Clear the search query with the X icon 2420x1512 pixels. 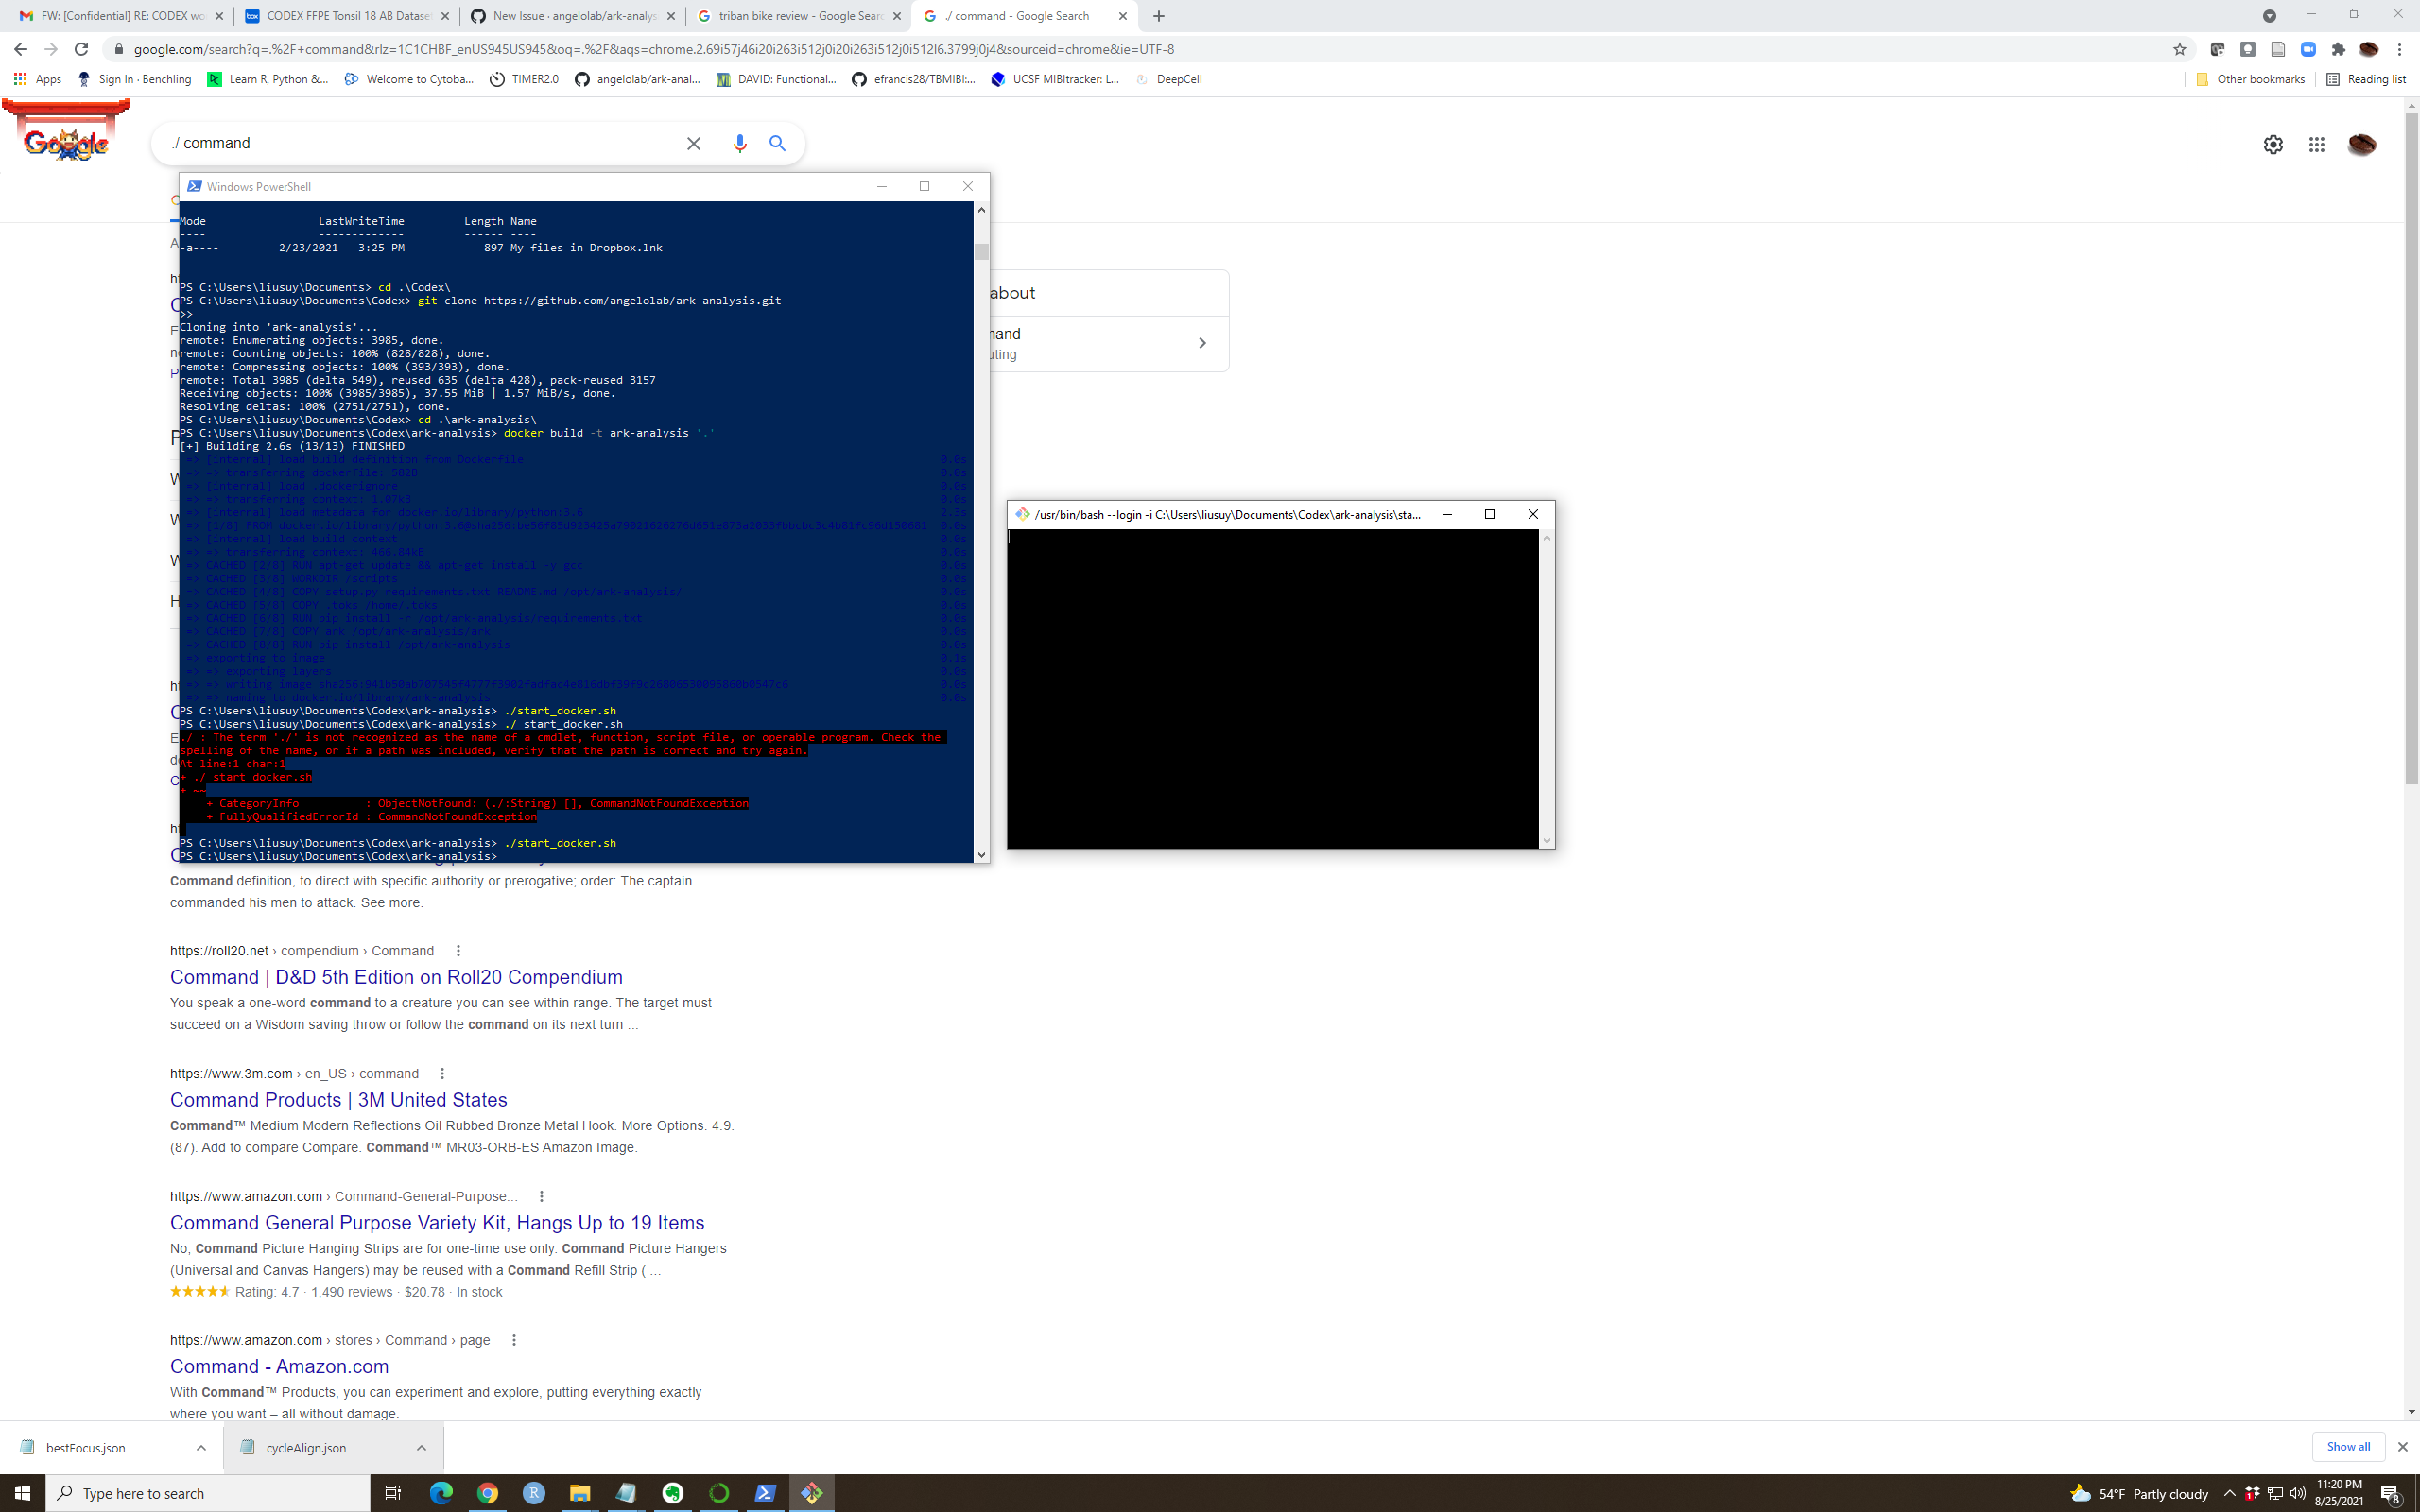pos(694,143)
